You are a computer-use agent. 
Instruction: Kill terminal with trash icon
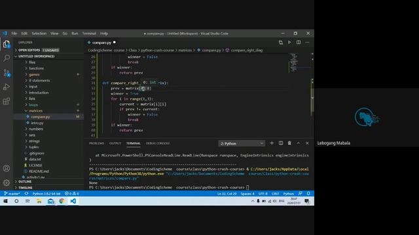289,143
